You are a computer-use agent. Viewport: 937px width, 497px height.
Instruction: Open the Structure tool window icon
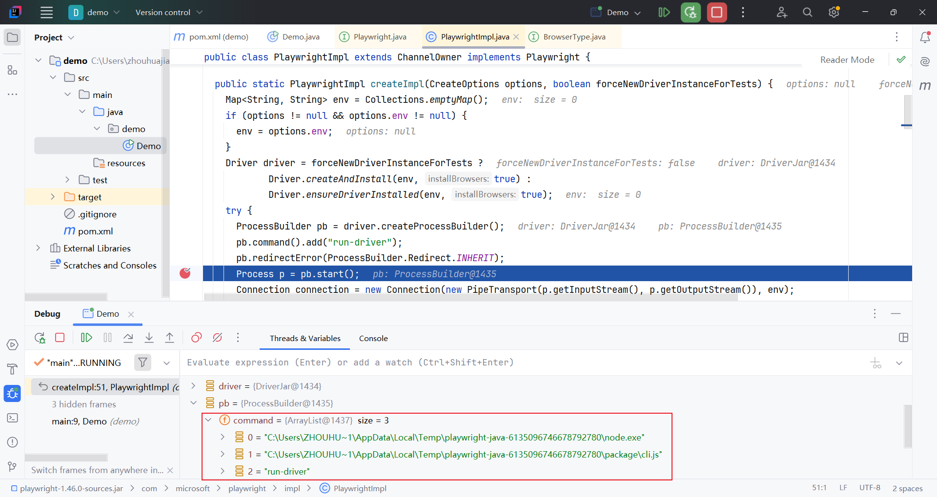pyautogui.click(x=13, y=70)
